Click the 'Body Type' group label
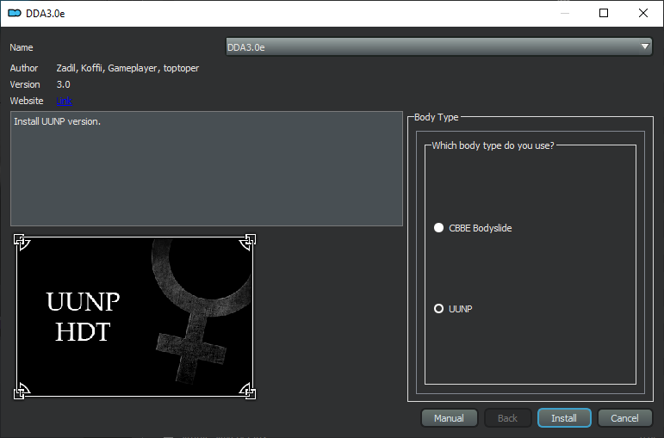Viewport: 664px width, 438px height. click(436, 117)
